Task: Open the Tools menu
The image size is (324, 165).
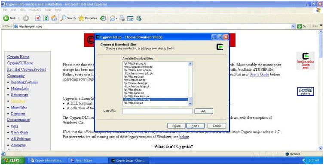Action: (x=48, y=10)
